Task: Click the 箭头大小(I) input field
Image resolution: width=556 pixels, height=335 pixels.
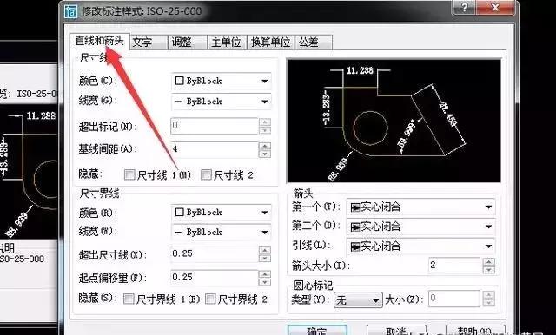Action: (x=454, y=266)
